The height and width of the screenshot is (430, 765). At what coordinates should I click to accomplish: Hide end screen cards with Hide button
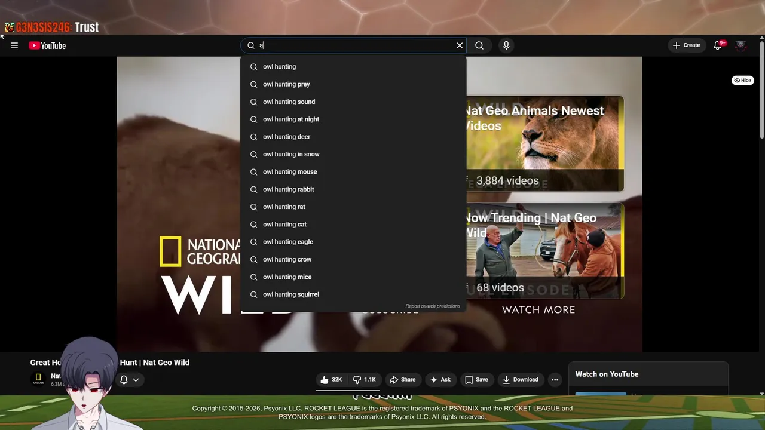point(742,80)
